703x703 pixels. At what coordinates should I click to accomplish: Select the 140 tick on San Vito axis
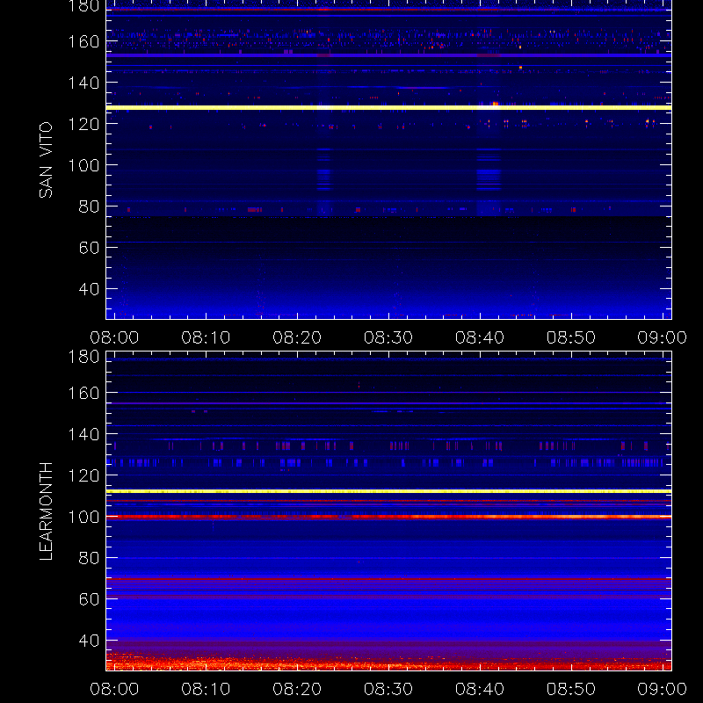(83, 83)
